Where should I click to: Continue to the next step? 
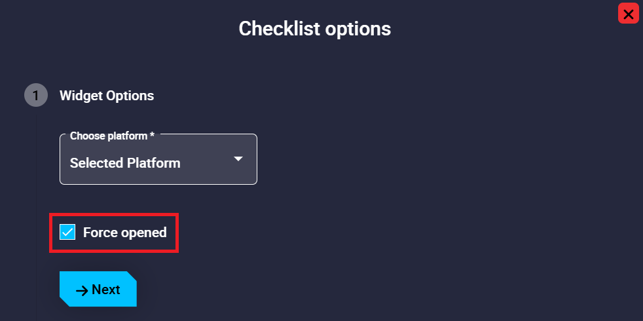point(98,290)
